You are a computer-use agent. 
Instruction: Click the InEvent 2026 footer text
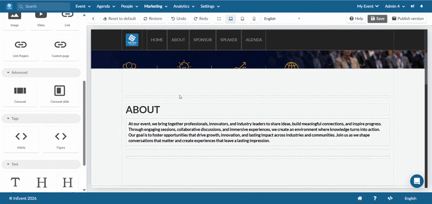tap(23, 198)
